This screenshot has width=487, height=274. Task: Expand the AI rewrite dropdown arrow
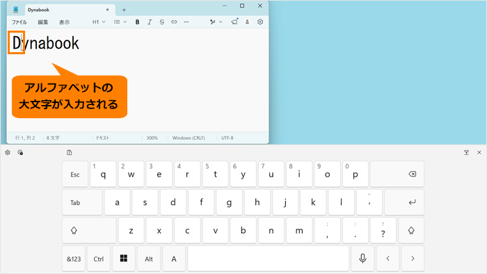coord(221,22)
